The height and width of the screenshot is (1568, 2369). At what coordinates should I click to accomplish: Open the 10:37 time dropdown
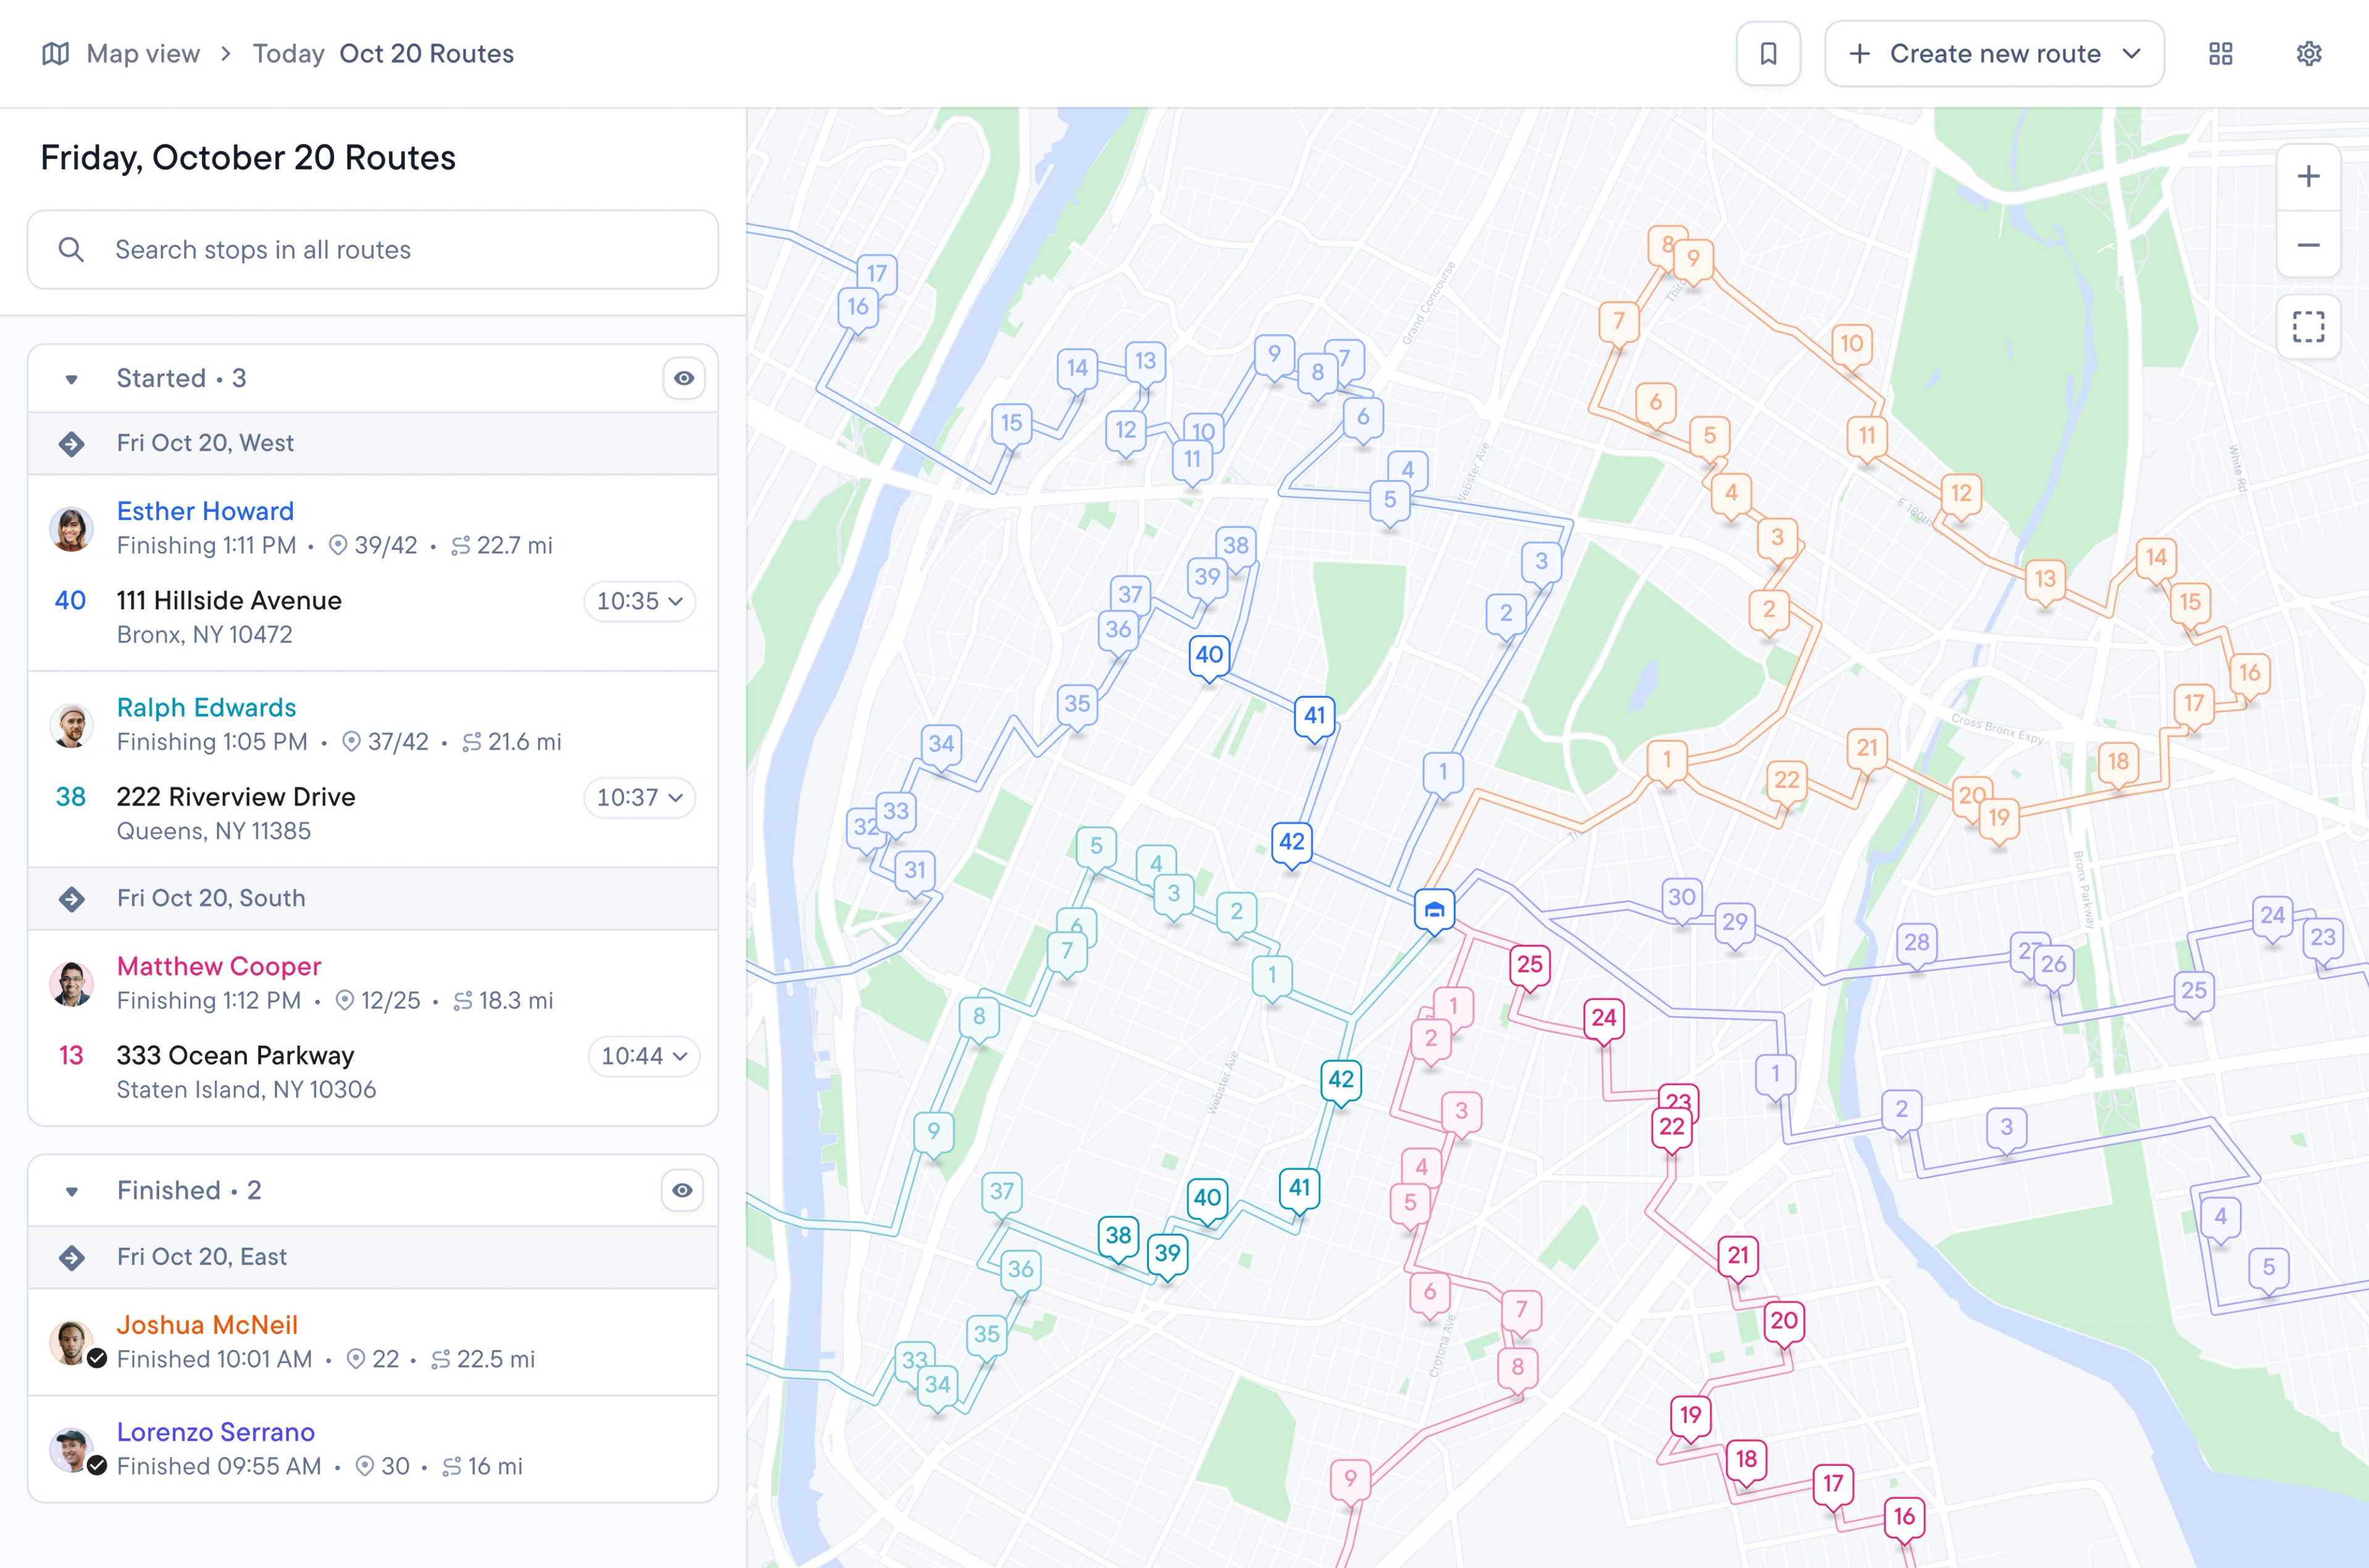pyautogui.click(x=640, y=798)
